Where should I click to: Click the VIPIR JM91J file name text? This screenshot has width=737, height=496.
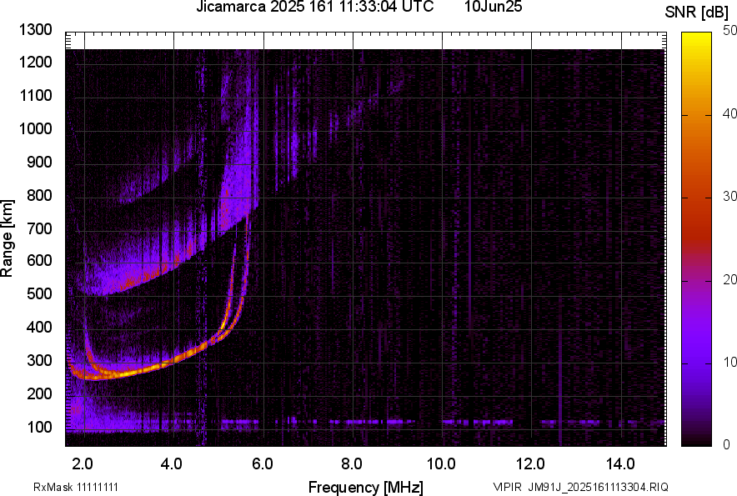(x=580, y=487)
